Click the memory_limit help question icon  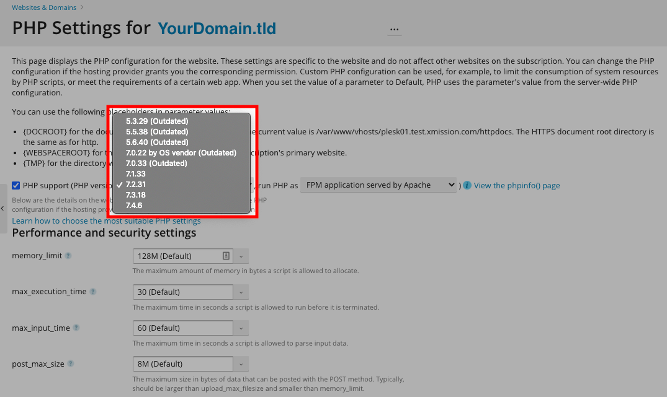[68, 256]
